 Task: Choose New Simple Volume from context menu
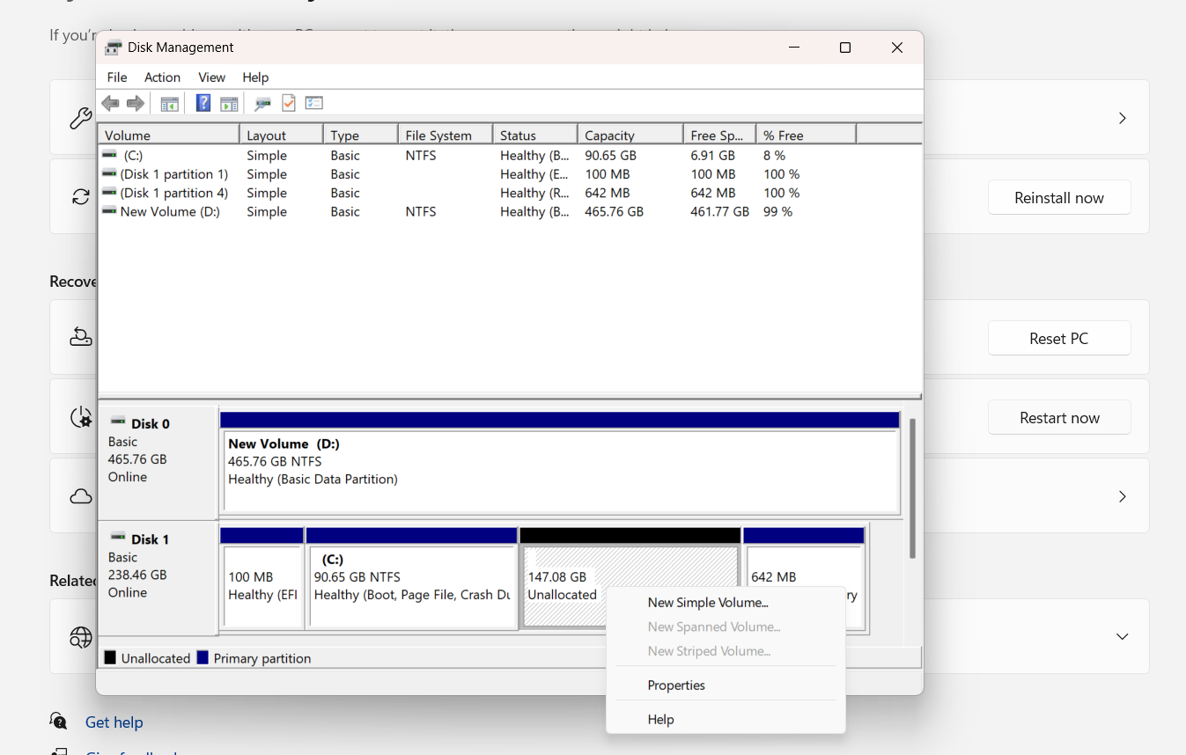pyautogui.click(x=707, y=602)
